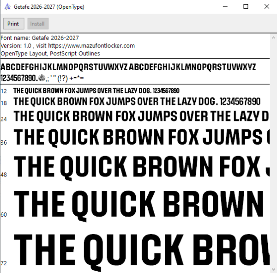This screenshot has height=273, width=277.
Task: Click the '12' size label
Action: pyautogui.click(x=4, y=91)
